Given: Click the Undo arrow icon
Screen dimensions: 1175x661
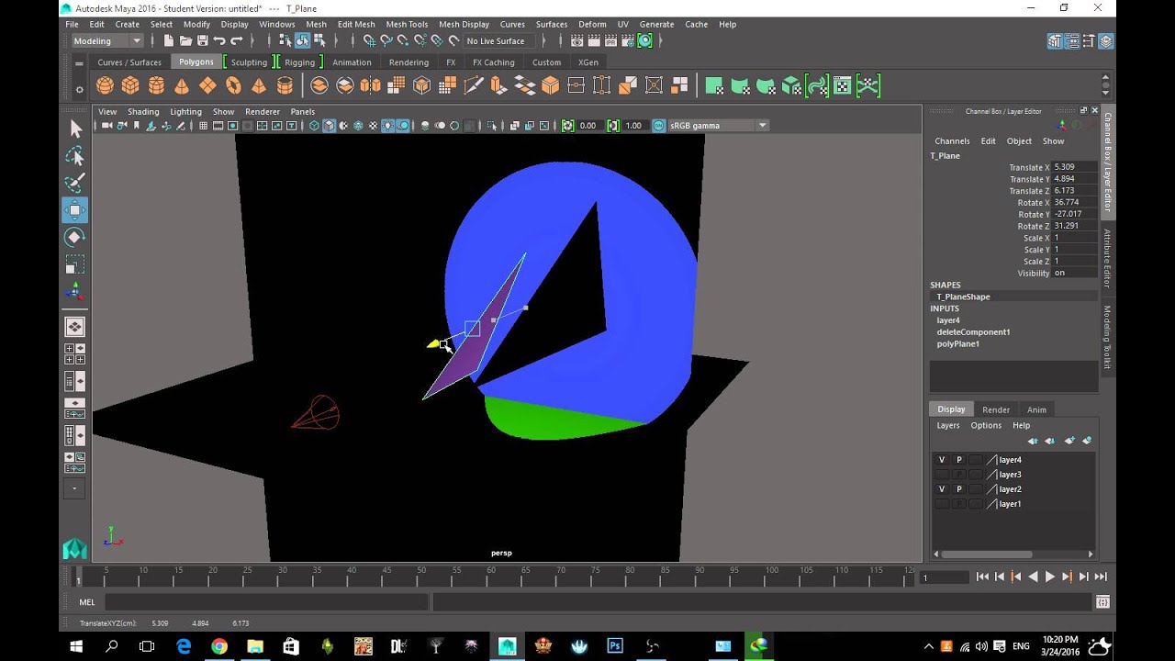Looking at the screenshot, I should point(219,40).
